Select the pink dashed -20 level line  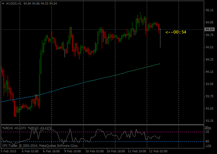click(x=102, y=132)
